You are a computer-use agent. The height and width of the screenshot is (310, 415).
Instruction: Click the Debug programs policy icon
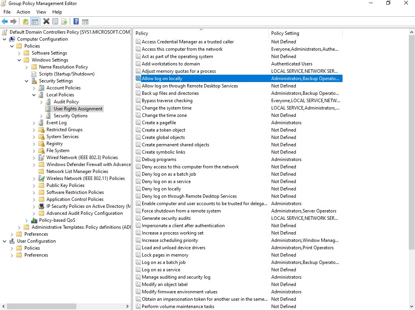138,159
